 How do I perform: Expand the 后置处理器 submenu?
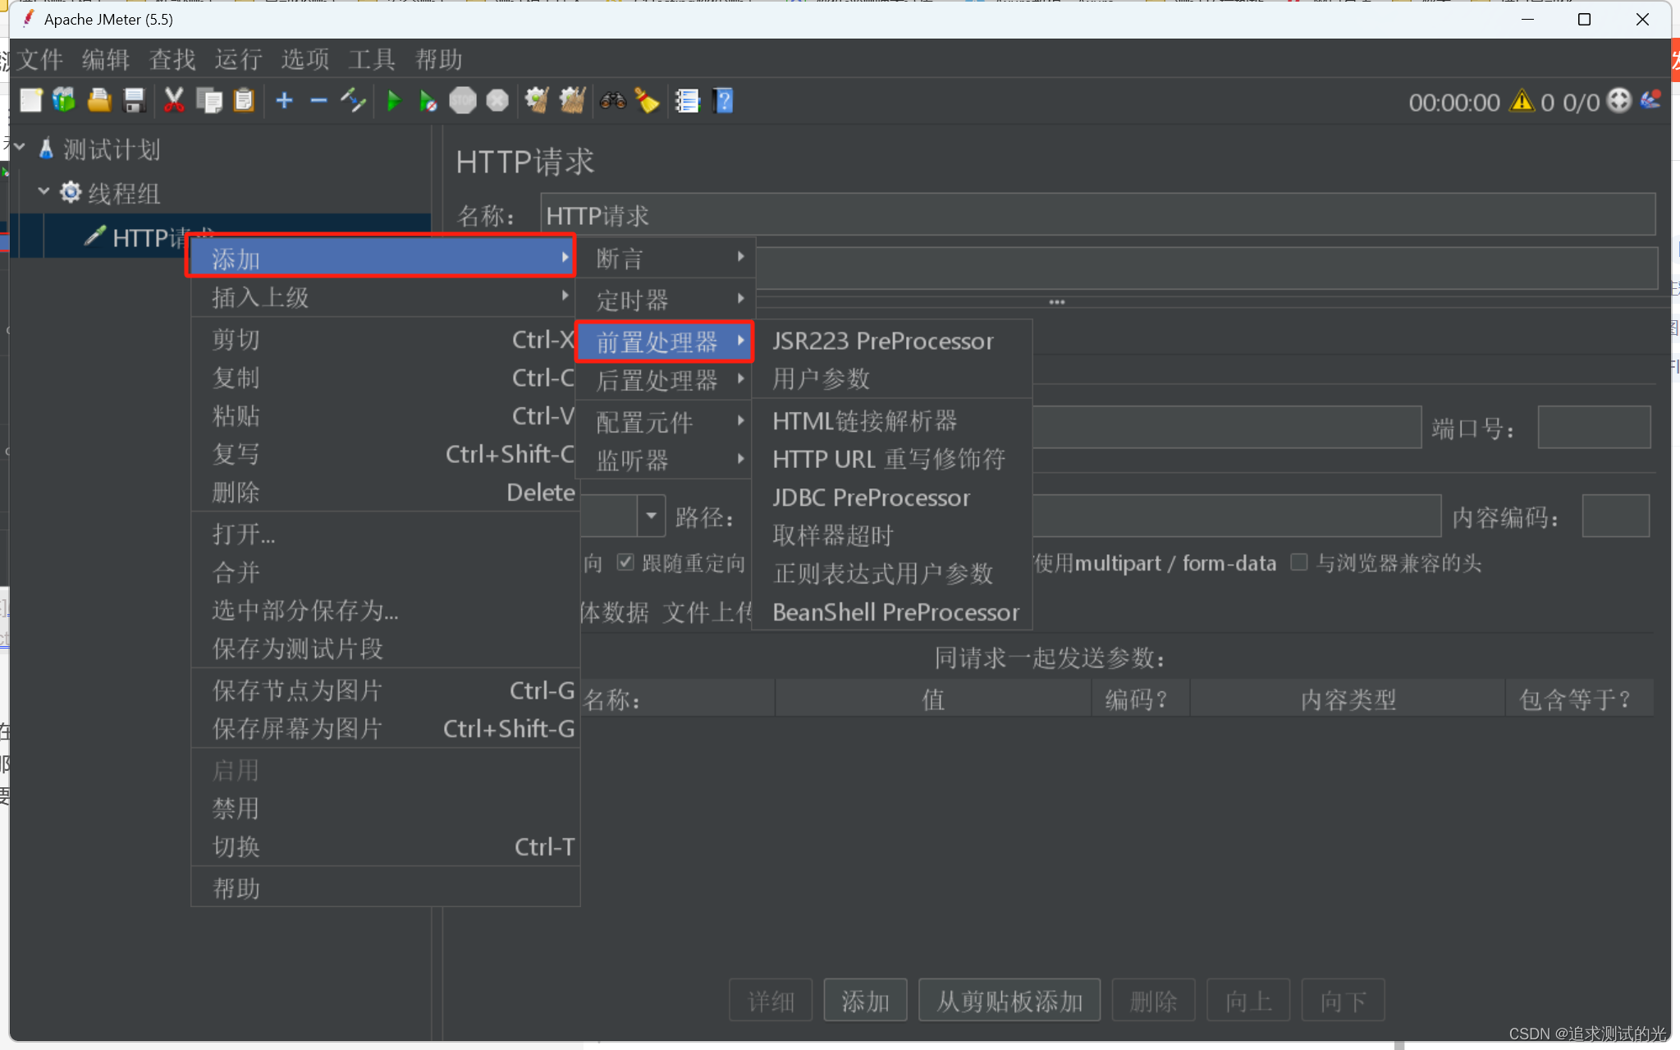[x=664, y=380]
